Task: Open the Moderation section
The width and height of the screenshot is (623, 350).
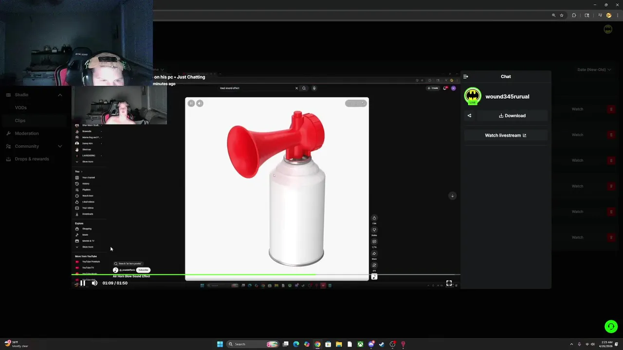Action: (x=27, y=133)
